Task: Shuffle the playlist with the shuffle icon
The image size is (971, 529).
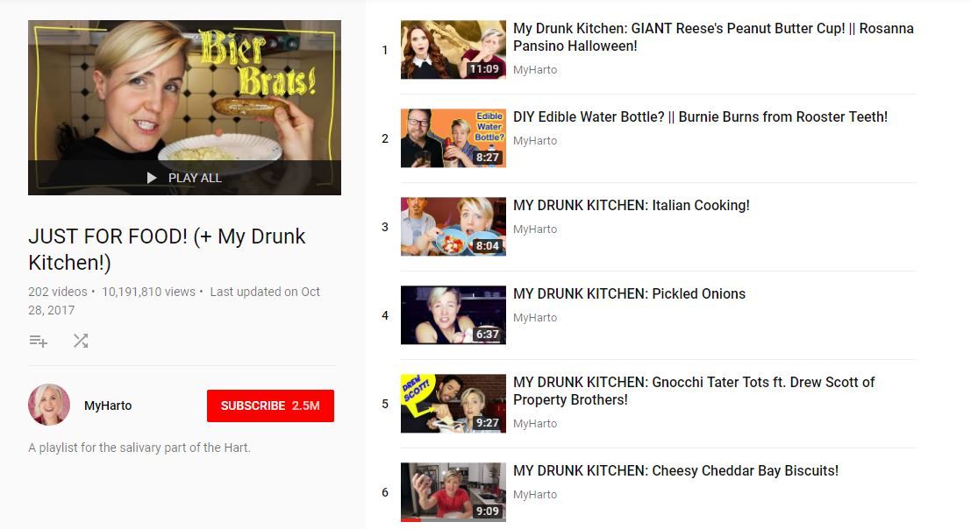Action: tap(81, 341)
